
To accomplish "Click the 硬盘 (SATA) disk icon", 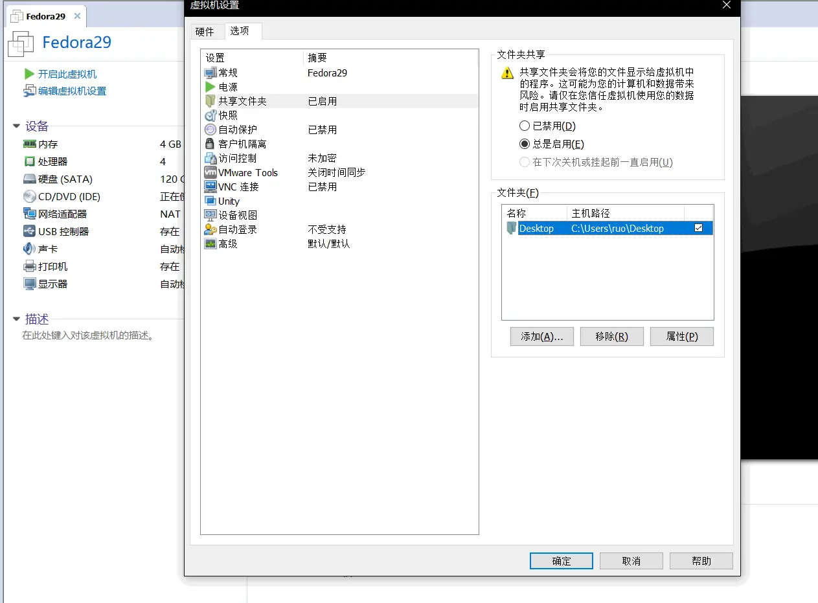I will 29,179.
